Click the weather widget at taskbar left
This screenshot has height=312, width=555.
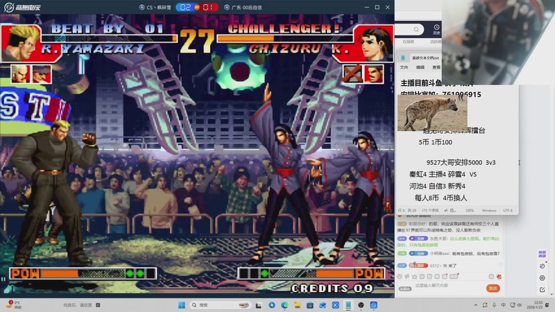[14, 305]
